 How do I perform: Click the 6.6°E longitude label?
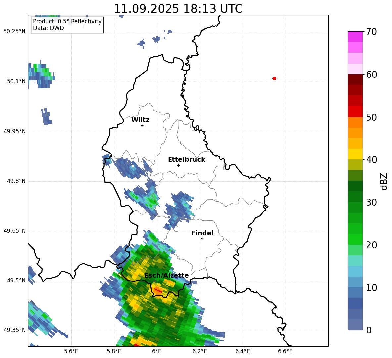[285, 351]
